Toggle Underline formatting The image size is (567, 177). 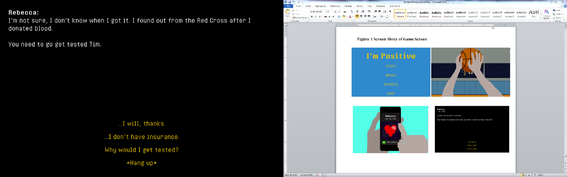(320, 17)
